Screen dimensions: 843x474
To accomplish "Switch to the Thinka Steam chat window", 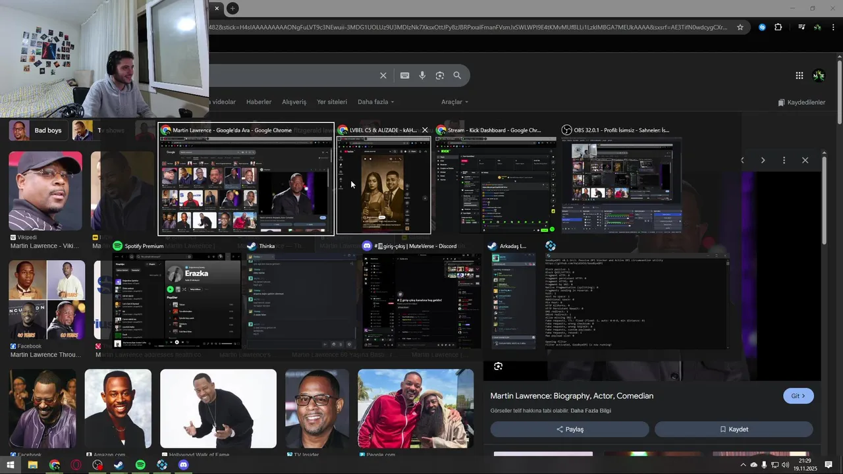I will pos(302,295).
